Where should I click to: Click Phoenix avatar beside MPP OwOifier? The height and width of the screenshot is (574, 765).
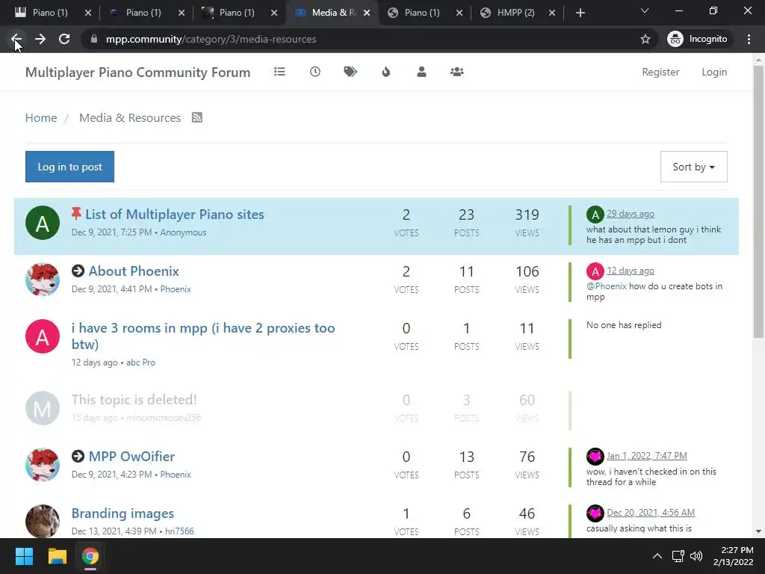point(43,465)
